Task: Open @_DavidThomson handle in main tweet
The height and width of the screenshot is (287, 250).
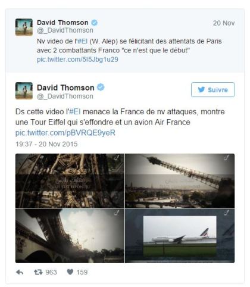Action: tap(65, 96)
